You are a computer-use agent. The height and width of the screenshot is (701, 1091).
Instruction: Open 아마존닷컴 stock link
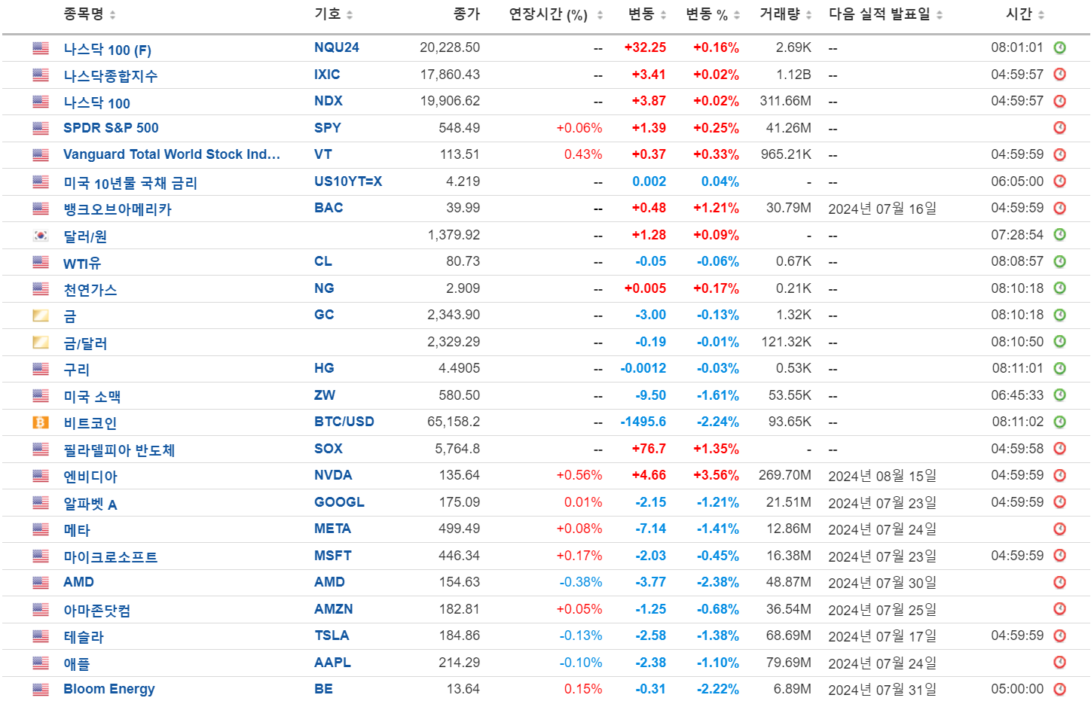[97, 611]
